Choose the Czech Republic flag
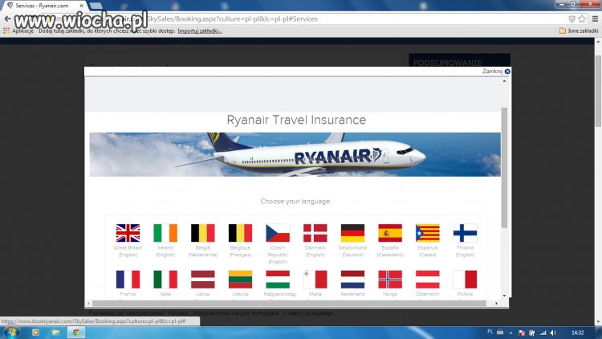The width and height of the screenshot is (602, 339). click(x=278, y=233)
